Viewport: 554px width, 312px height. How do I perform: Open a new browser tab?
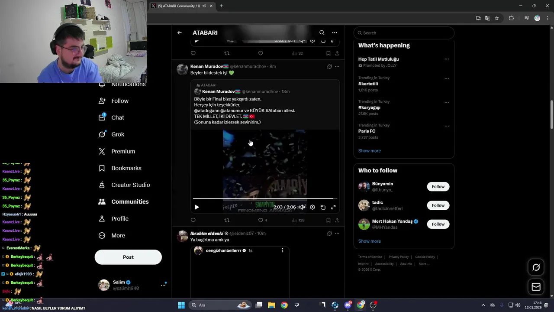pos(222,6)
